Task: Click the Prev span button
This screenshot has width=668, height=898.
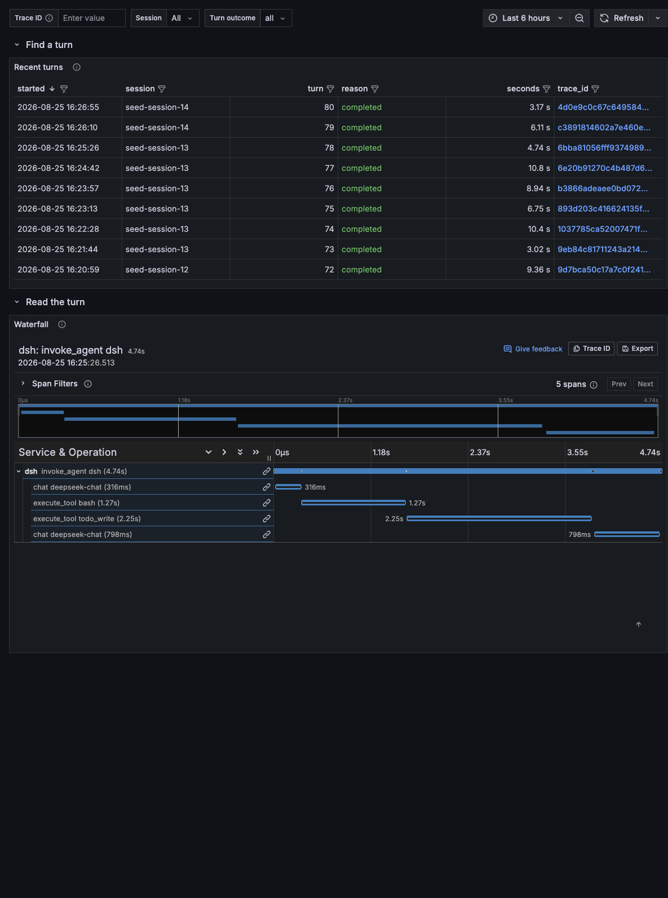Action: [x=619, y=384]
